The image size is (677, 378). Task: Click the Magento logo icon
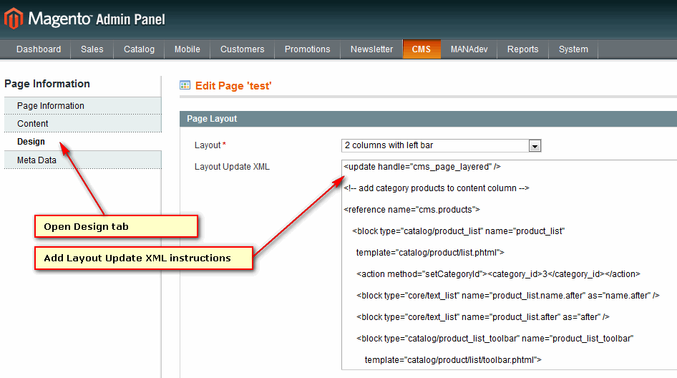14,19
